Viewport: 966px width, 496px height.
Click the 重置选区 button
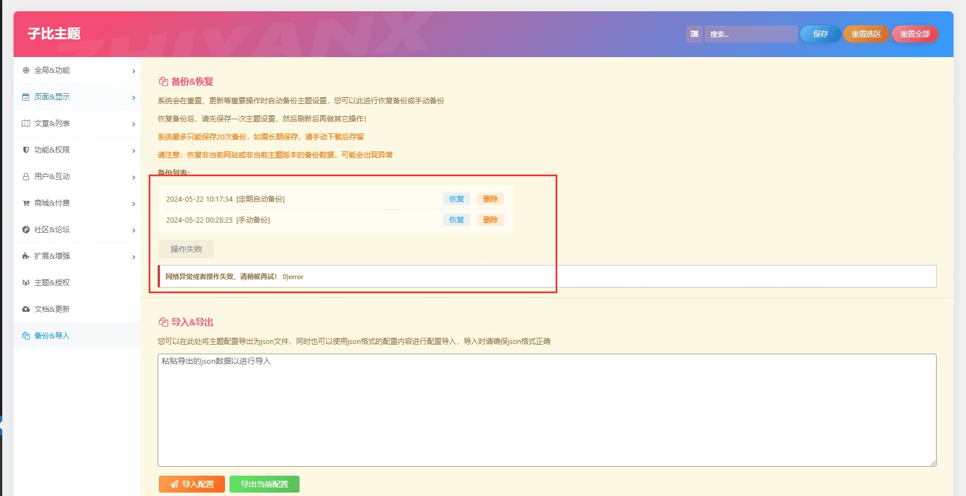point(866,34)
